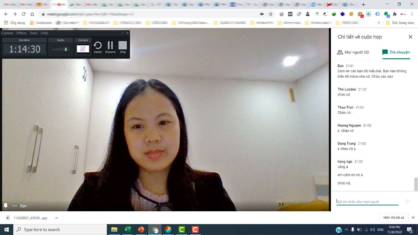Expand the downloaded jpg file options chevron
Image resolution: width=418 pixels, height=235 pixels.
tap(56, 218)
